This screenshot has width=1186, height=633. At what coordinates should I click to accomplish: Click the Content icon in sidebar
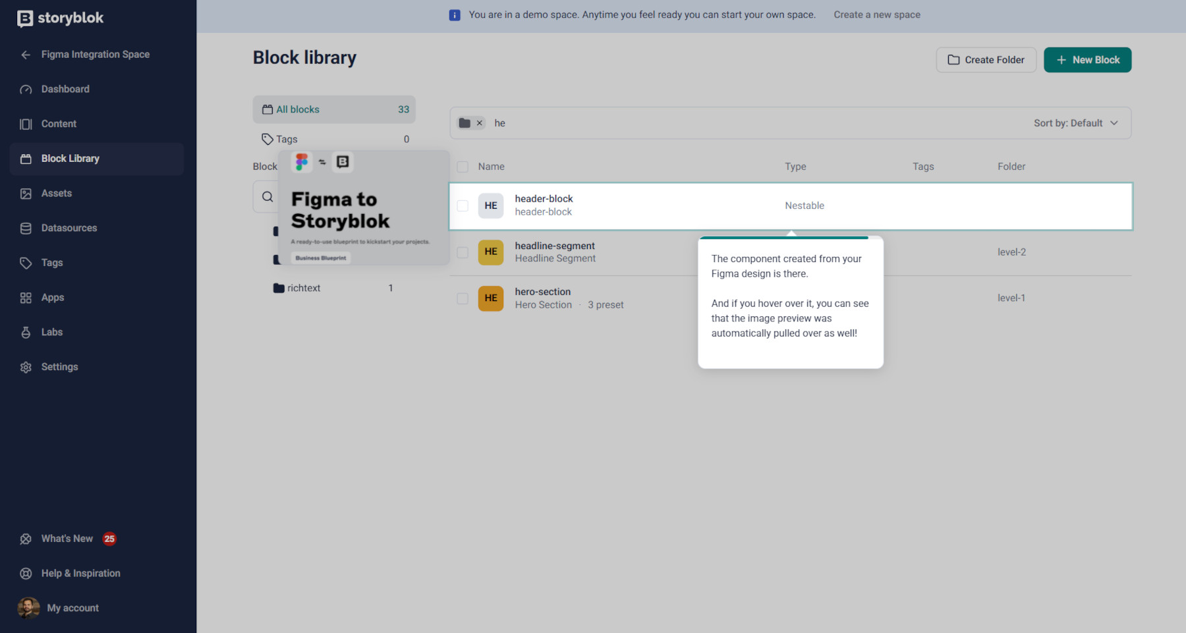click(26, 124)
